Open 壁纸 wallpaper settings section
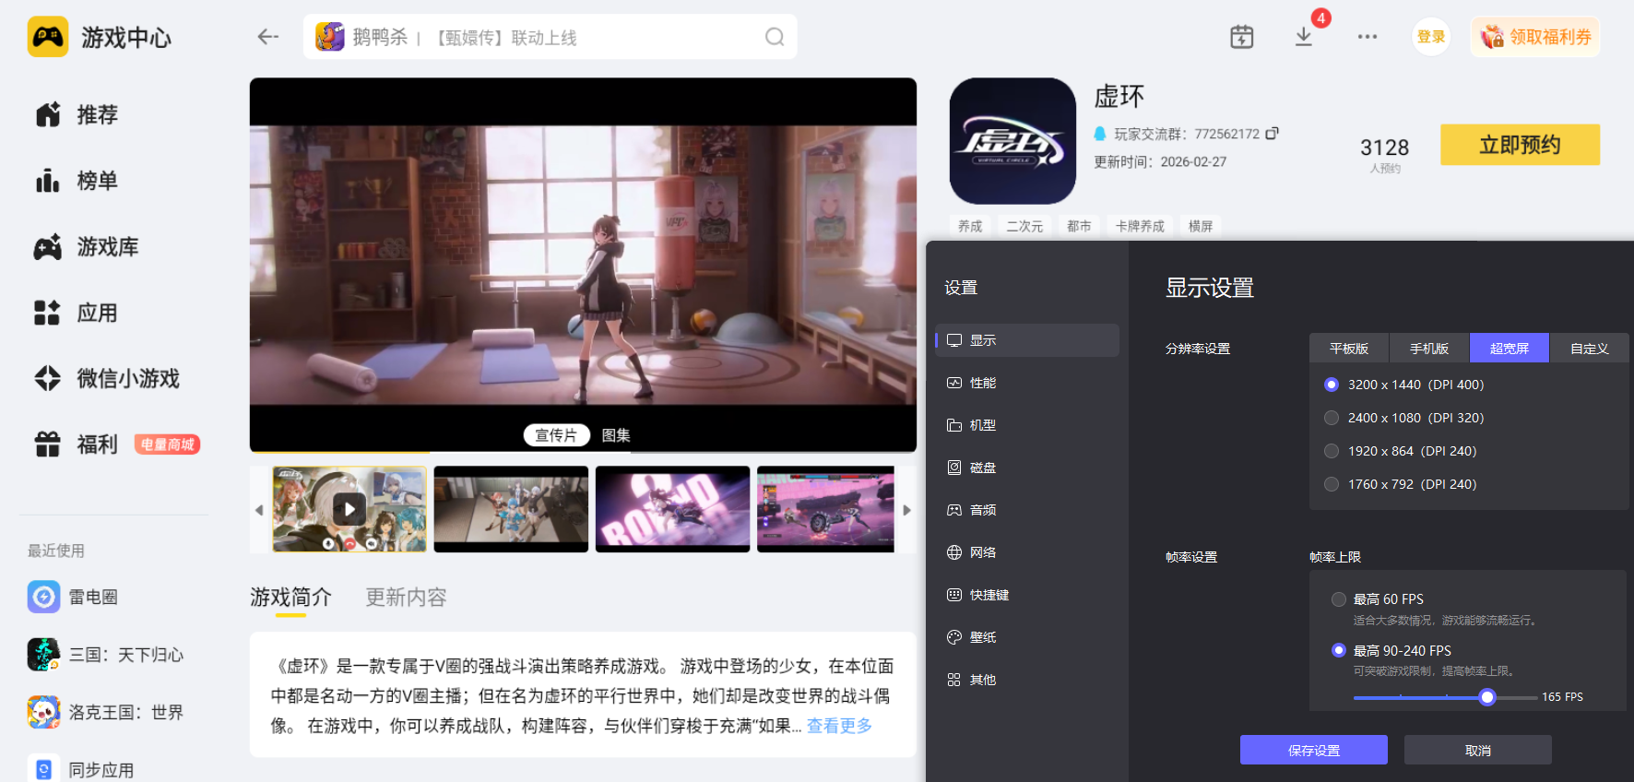 coord(1027,637)
